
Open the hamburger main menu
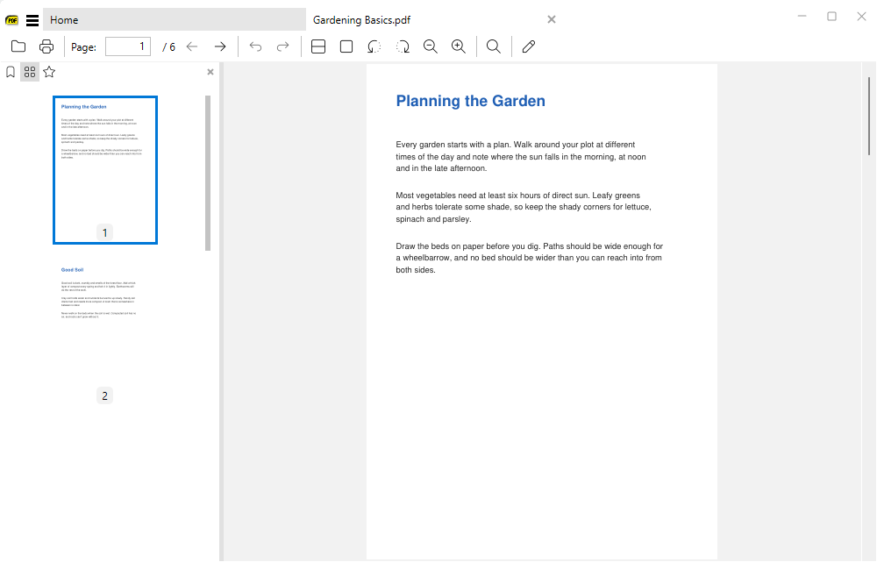pos(32,21)
